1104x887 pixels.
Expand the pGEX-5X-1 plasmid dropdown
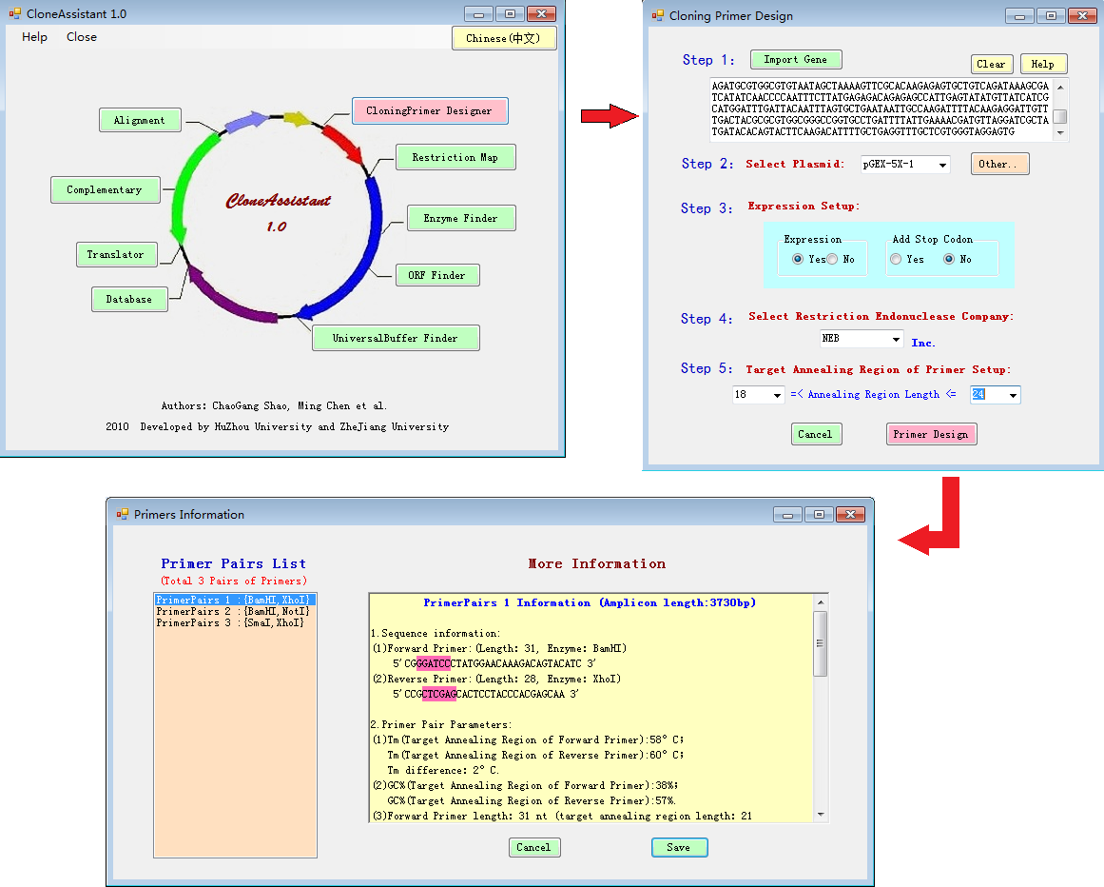[942, 165]
